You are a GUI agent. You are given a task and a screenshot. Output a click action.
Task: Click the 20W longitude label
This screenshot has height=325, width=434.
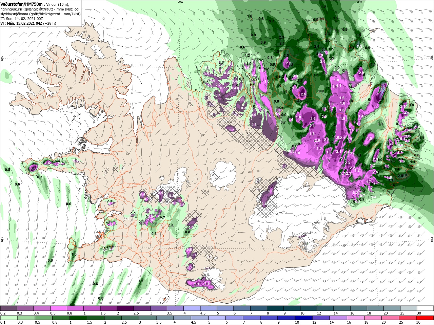pyautogui.click(x=180, y=2)
